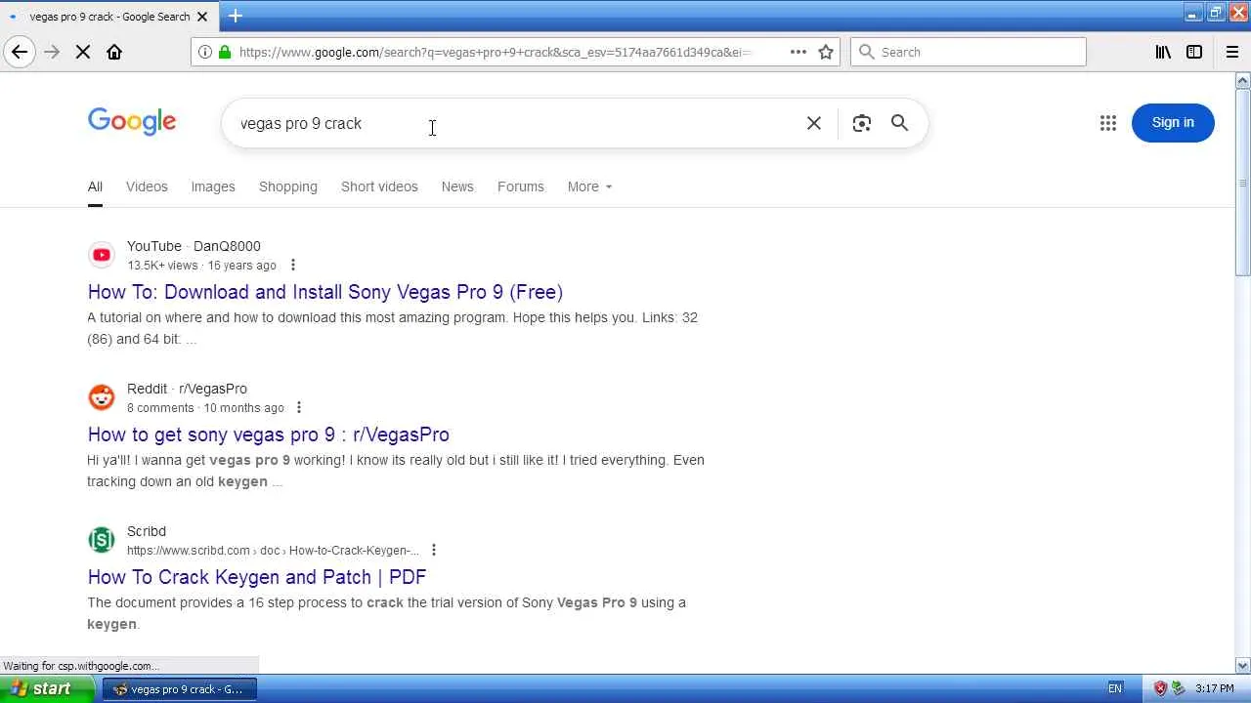Switch to the All results tab
The width and height of the screenshot is (1251, 703).
95,186
